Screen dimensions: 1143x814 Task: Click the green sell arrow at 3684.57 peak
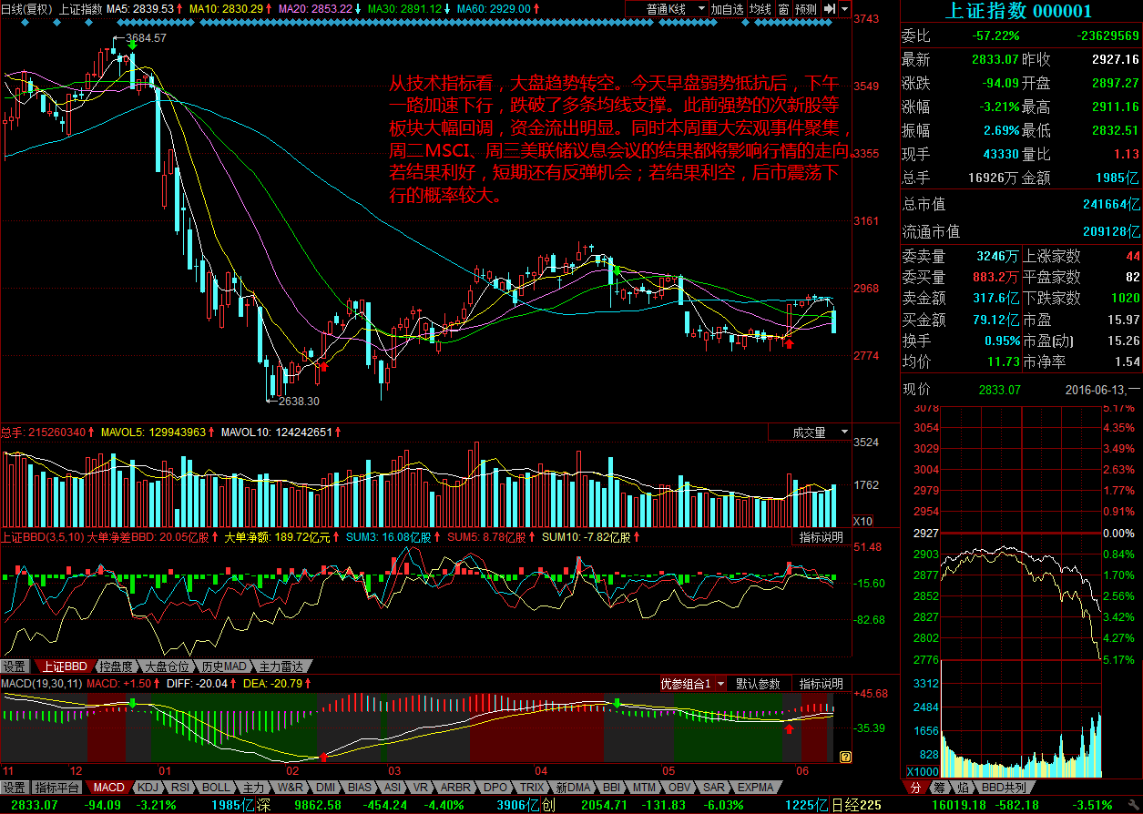[x=133, y=43]
